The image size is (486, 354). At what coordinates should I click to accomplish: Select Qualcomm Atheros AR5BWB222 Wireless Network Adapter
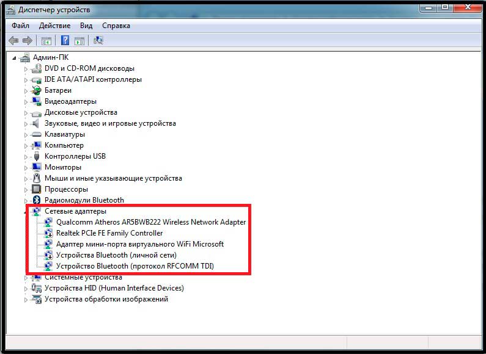[150, 222]
